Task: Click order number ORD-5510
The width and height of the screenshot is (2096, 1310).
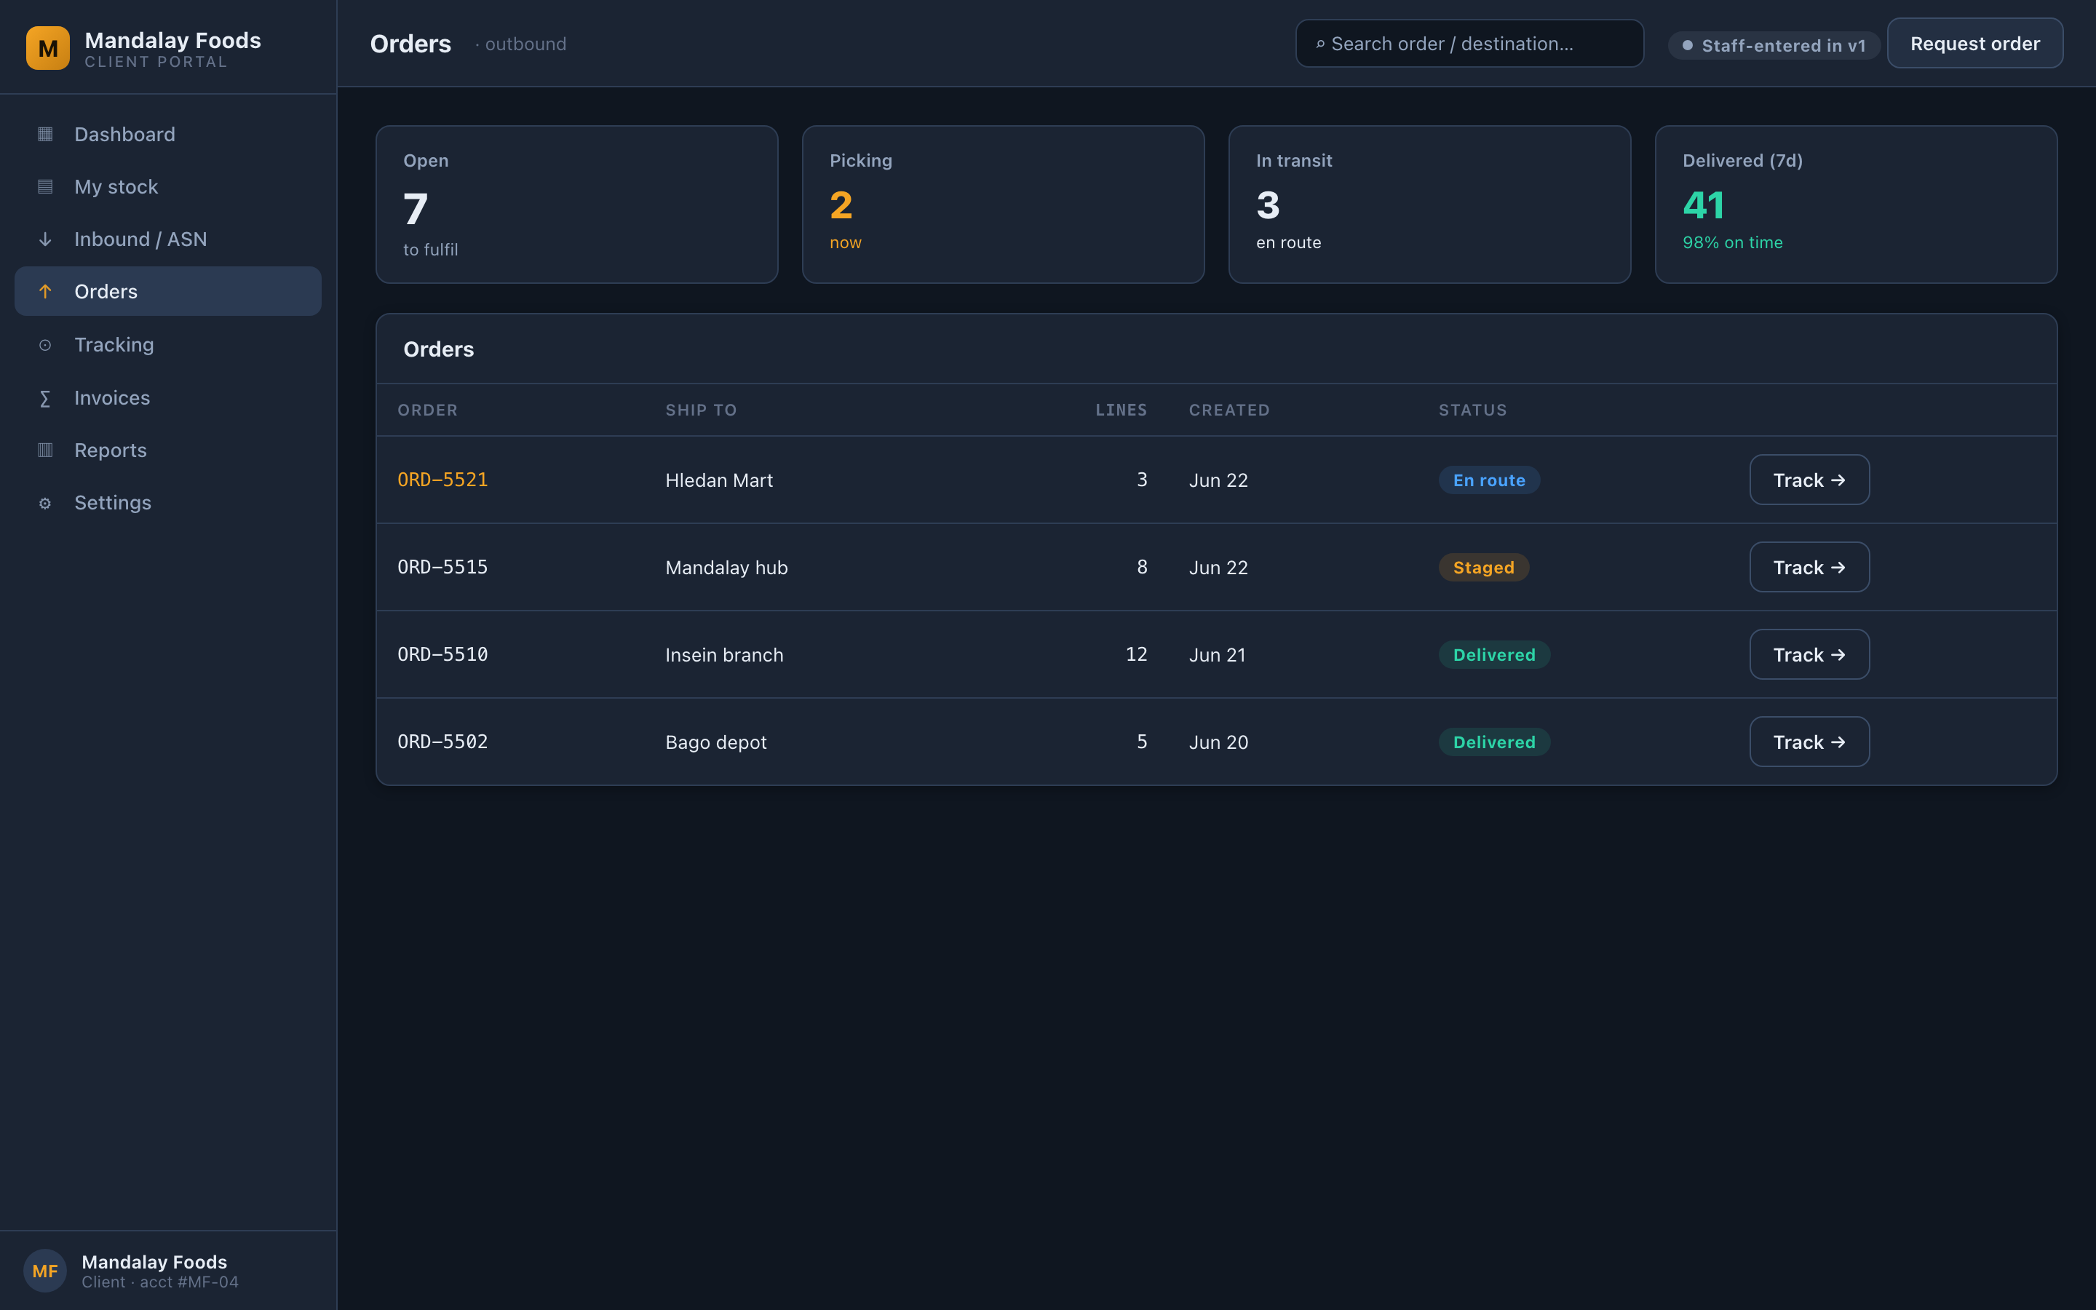Action: 442,655
